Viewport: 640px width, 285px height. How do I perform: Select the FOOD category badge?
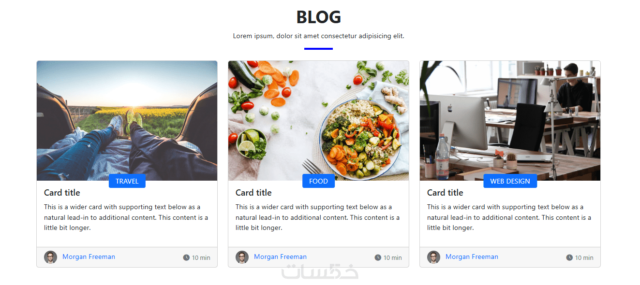tap(318, 181)
